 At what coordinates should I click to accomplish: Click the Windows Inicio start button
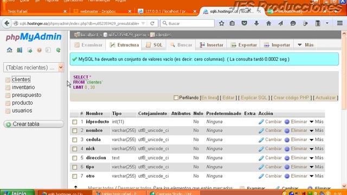pyautogui.click(x=17, y=192)
